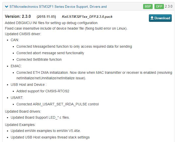Click the 2.3.0 version number in header

[x=168, y=6]
